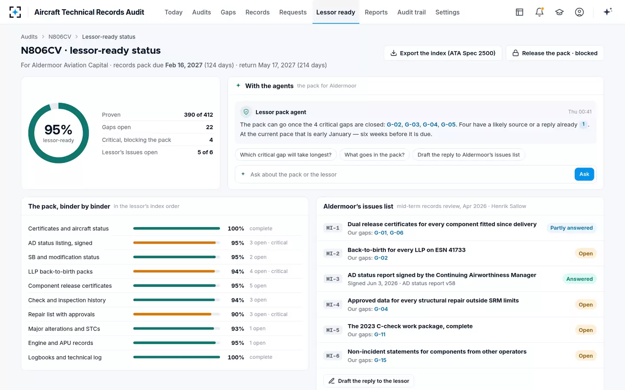Choose the 'What goes in the pack?' suggestion
This screenshot has width=625, height=390.
point(375,155)
